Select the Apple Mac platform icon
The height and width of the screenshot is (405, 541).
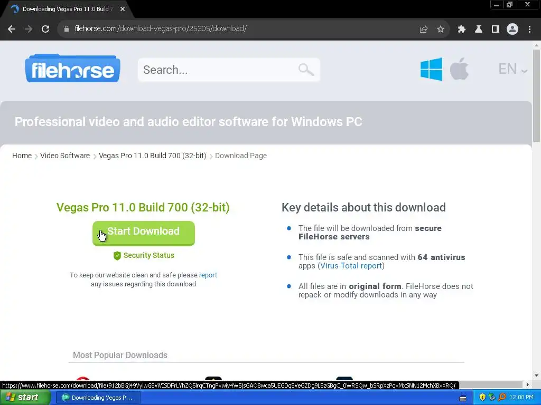coord(459,69)
